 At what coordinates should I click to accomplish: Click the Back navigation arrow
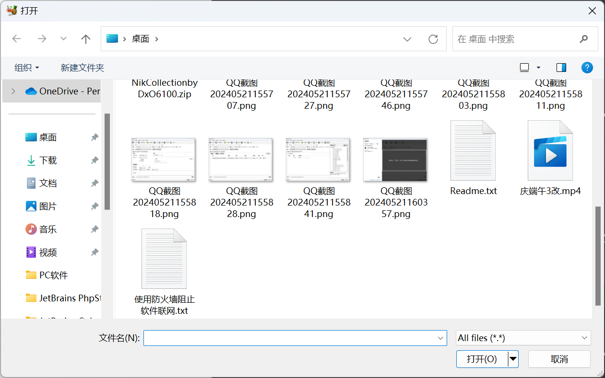pyautogui.click(x=17, y=39)
